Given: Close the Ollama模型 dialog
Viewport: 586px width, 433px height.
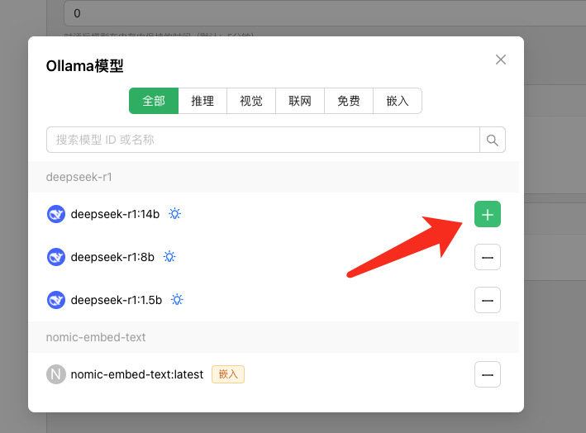Looking at the screenshot, I should click(x=501, y=59).
